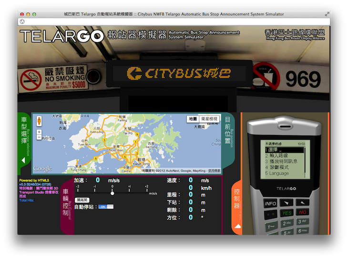
Task: Click the Street View pegman on the map
Action: (x=39, y=121)
